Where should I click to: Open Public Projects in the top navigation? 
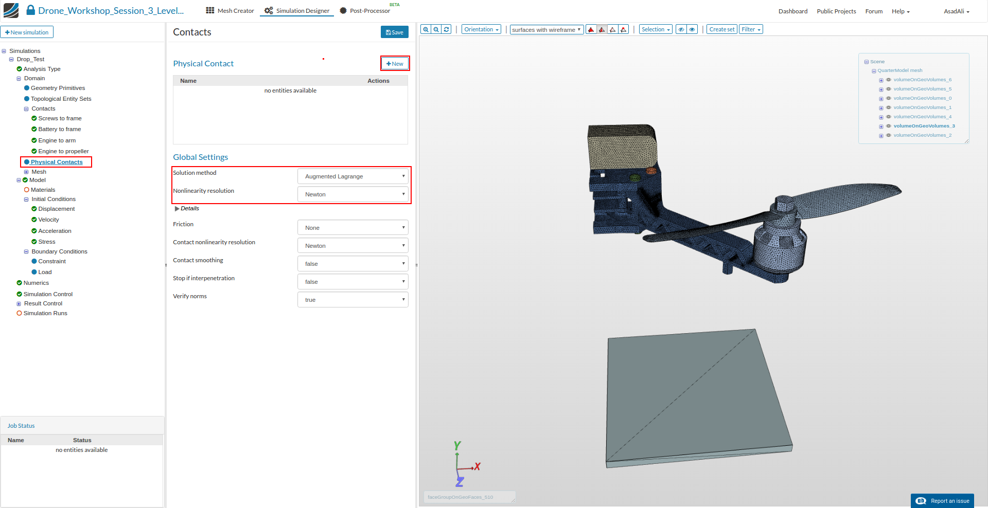click(837, 11)
